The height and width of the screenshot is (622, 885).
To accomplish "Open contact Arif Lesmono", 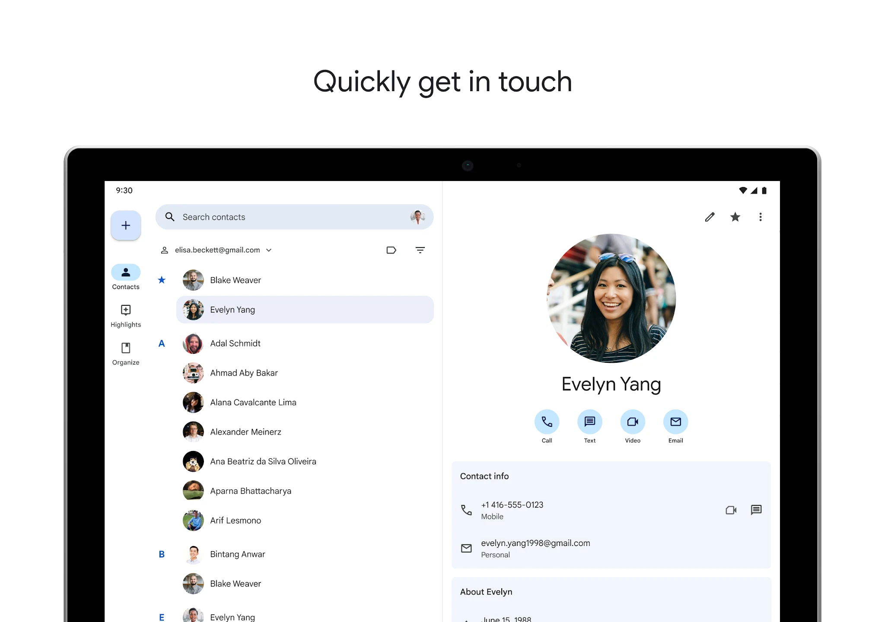I will pyautogui.click(x=305, y=520).
